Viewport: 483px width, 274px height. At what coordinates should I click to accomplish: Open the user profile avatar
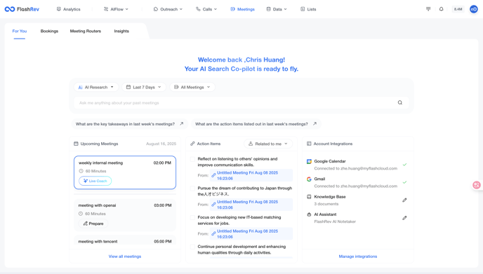[473, 9]
